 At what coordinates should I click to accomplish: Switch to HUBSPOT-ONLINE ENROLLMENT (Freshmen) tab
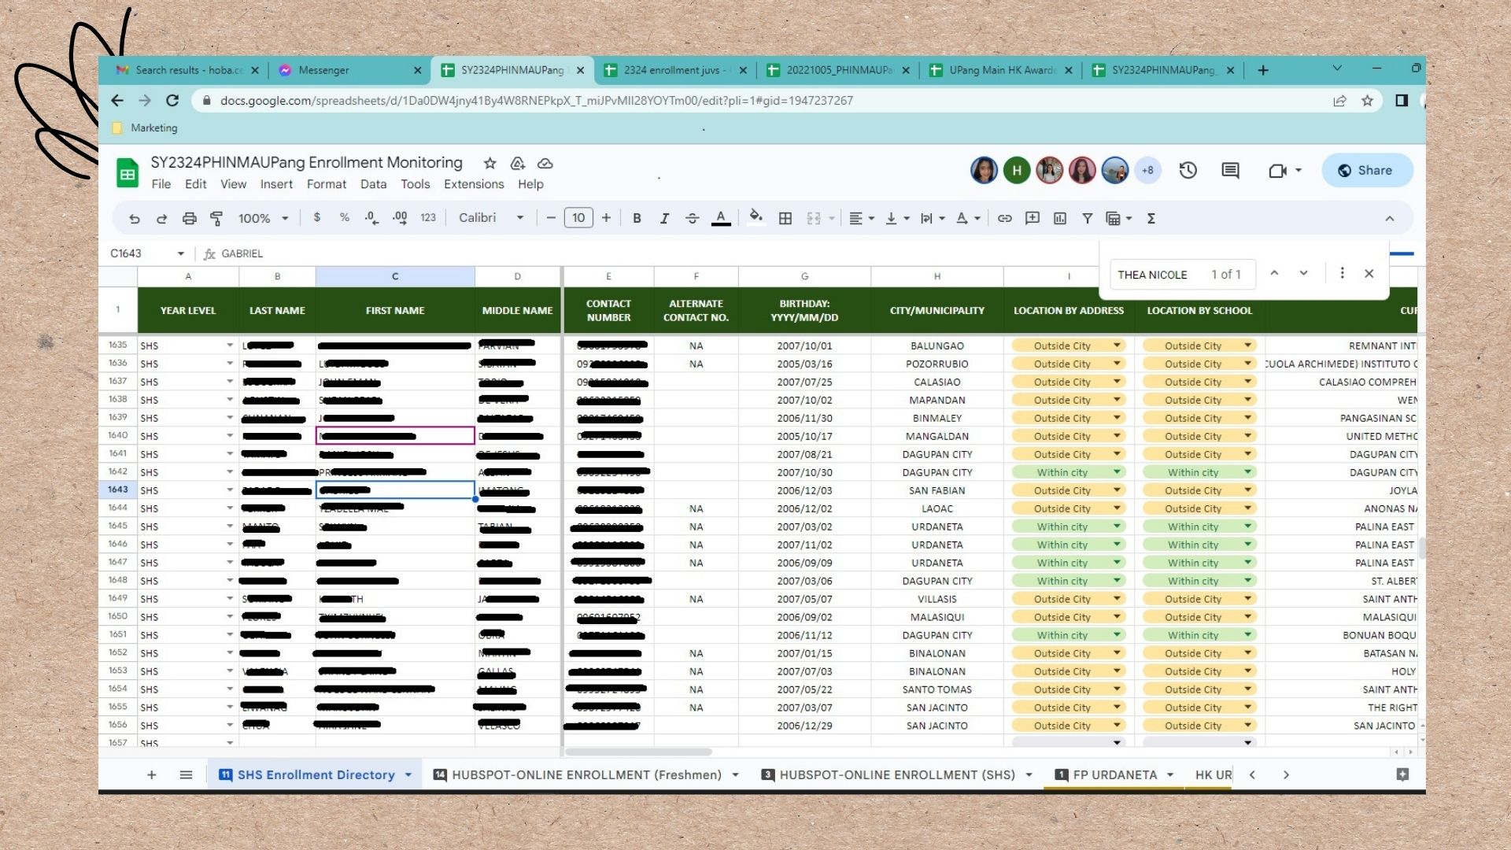tap(586, 774)
